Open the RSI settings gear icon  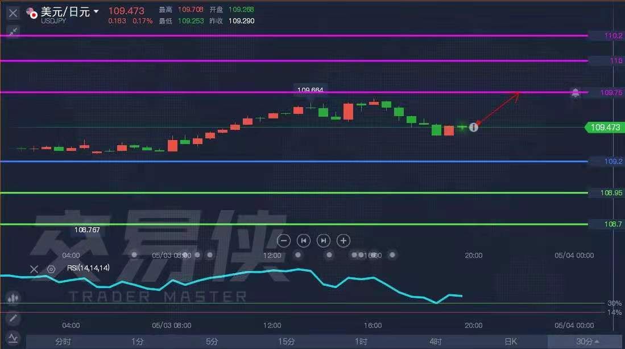click(50, 268)
